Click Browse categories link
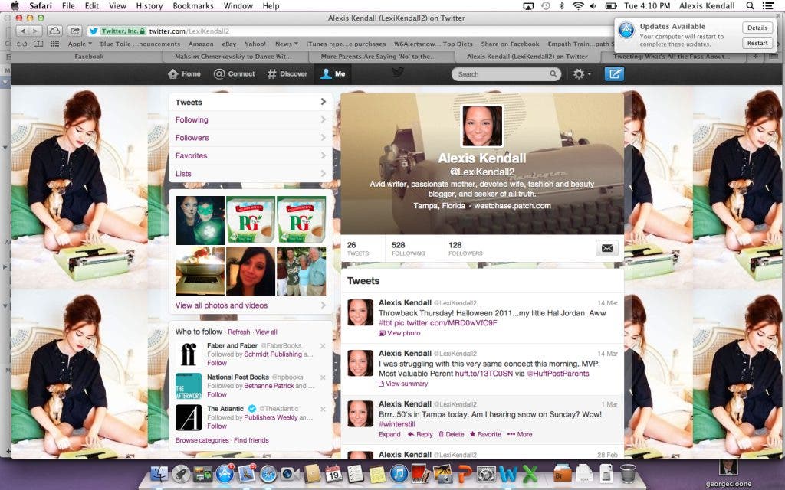The width and height of the screenshot is (785, 490). pos(202,440)
